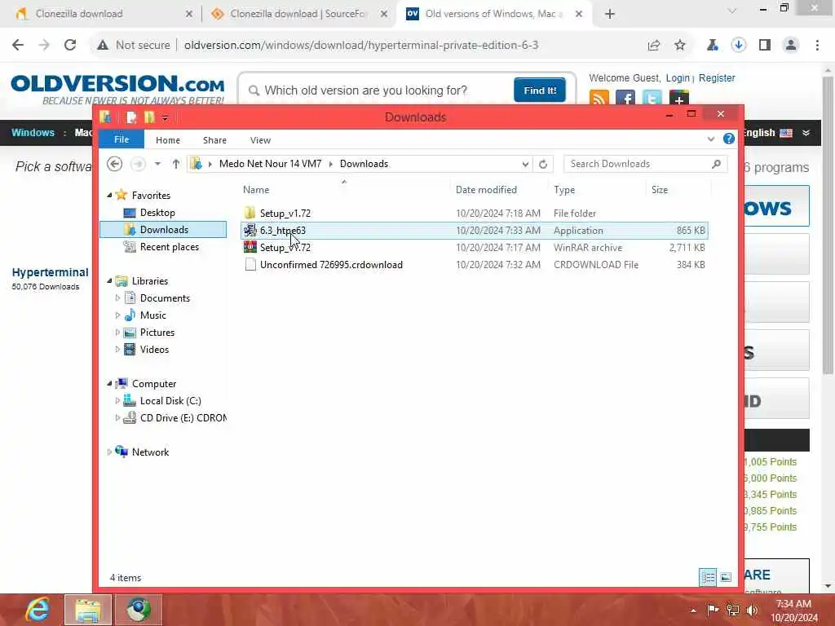Expand the Network tree node
The image size is (835, 626).
(x=109, y=452)
